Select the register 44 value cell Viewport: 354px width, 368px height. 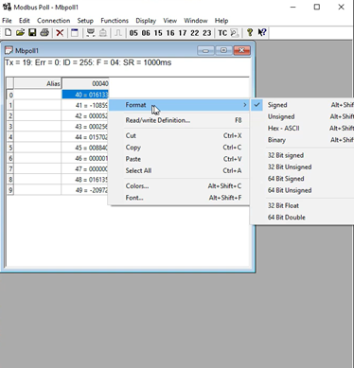click(85, 137)
